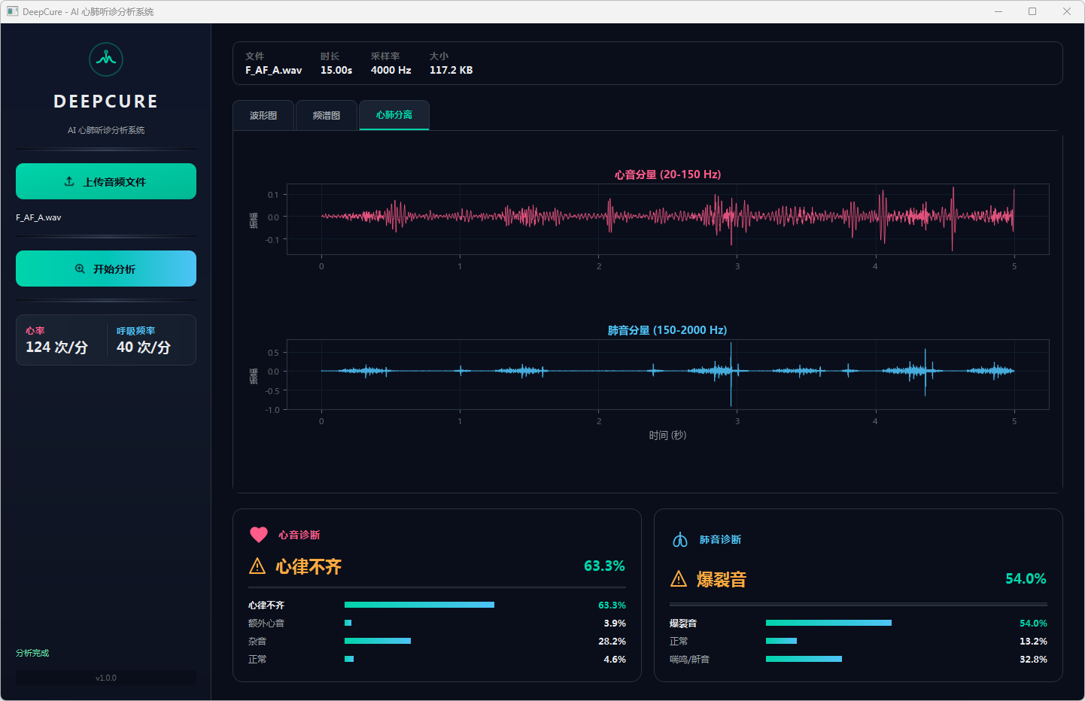Click the magnifier icon on 开始分析 button
Viewport: 1085px width, 701px height.
point(80,269)
